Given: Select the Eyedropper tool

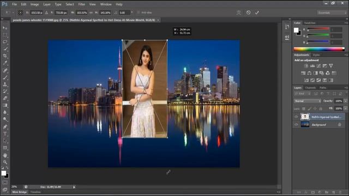Looking at the screenshot, I should coord(5,63).
